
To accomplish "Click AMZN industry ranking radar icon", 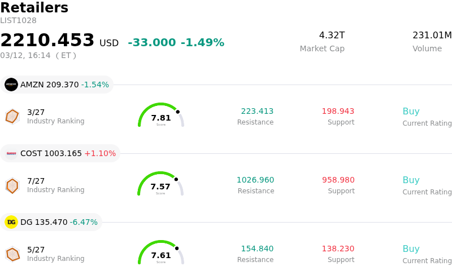I will tap(12, 116).
